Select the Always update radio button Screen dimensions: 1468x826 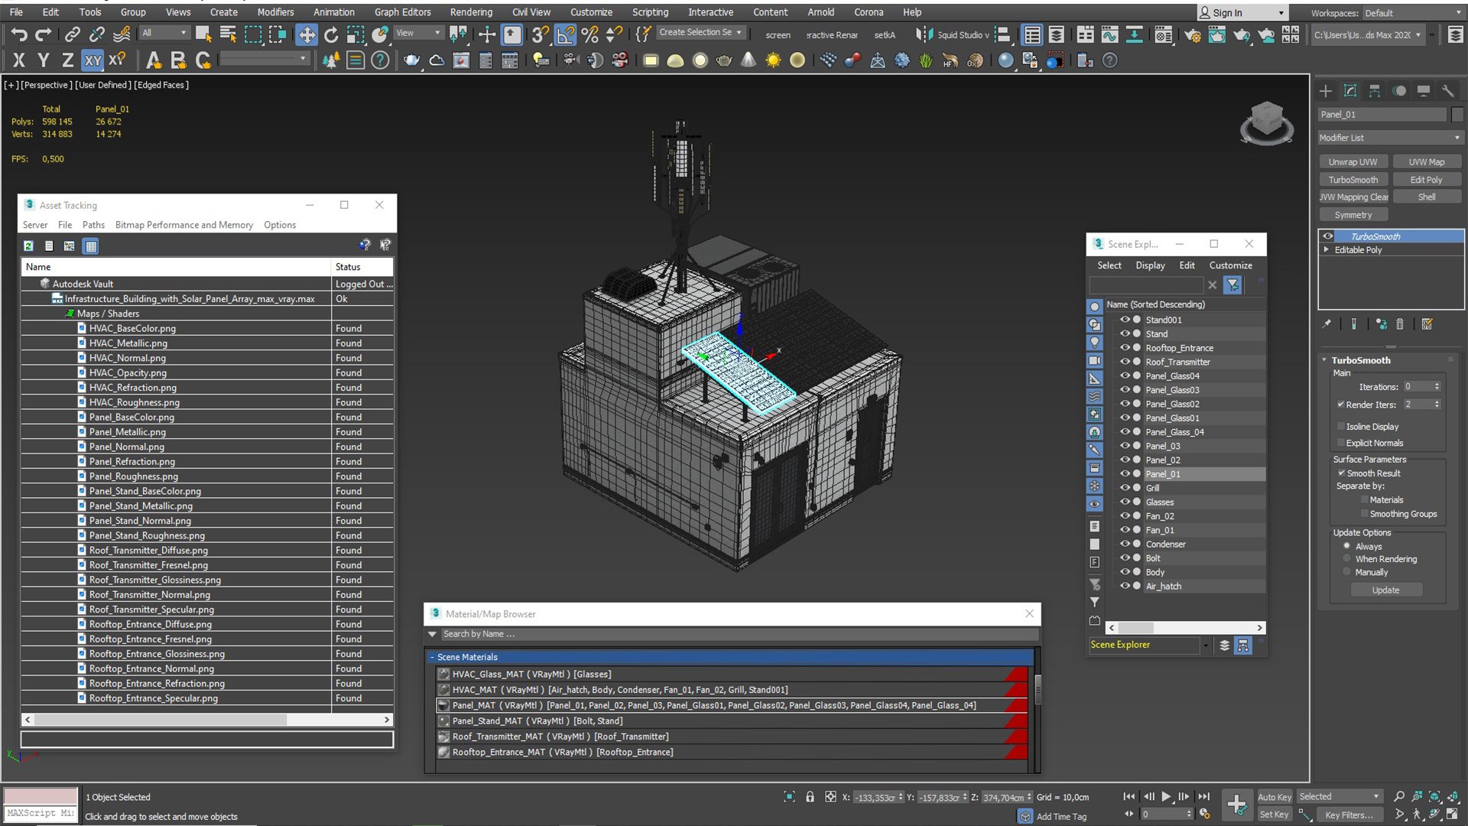(x=1347, y=546)
